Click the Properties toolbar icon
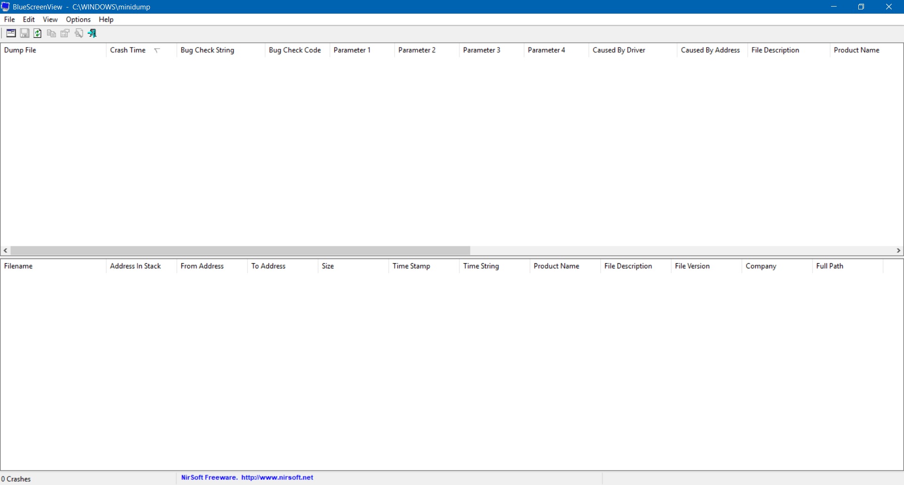Image resolution: width=904 pixels, height=485 pixels. (65, 33)
